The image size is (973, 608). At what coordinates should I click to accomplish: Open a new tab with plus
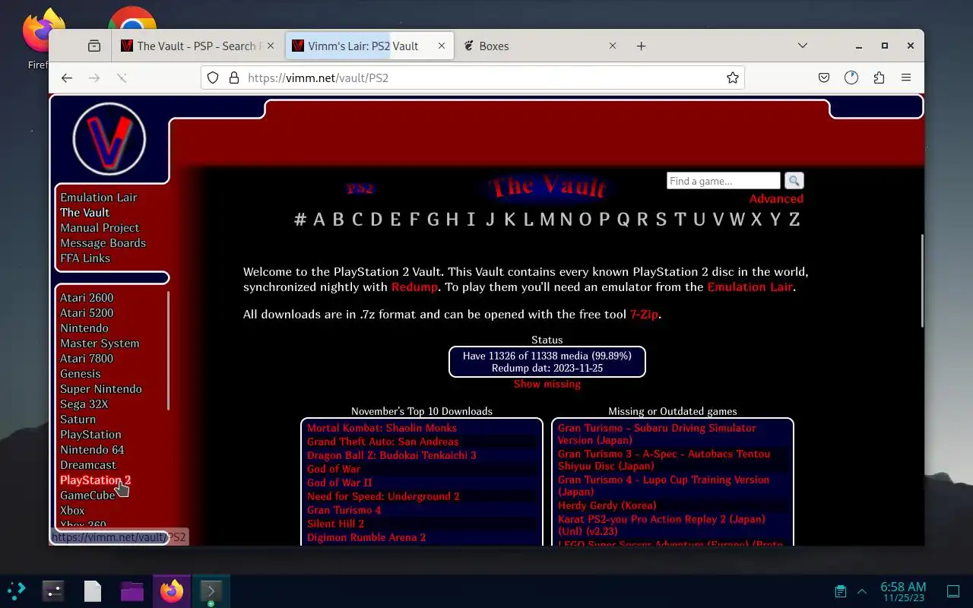pos(641,46)
